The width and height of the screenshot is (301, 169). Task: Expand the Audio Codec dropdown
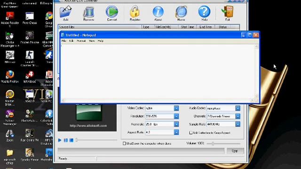click(238, 108)
